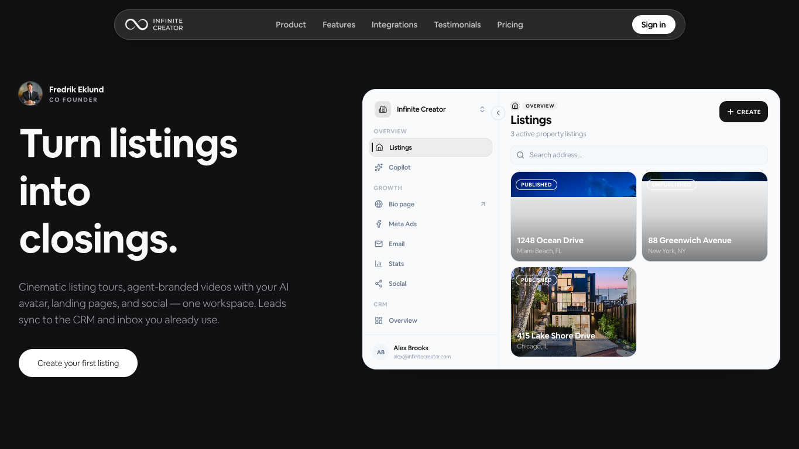Image resolution: width=799 pixels, height=449 pixels.
Task: Click the '3 active property listings' text
Action: [x=548, y=134]
